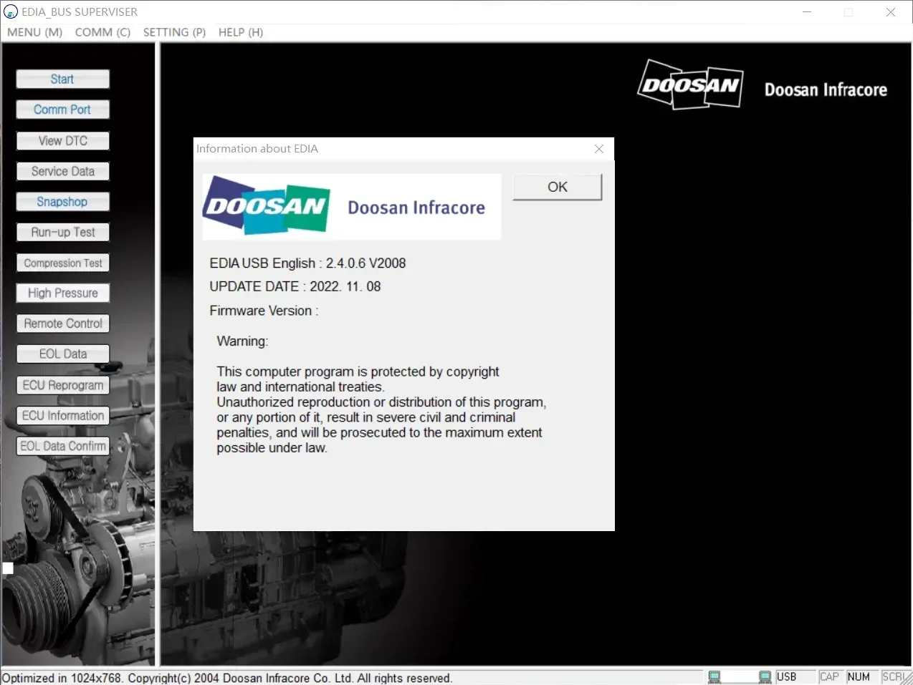
Task: Click the Doosan logo in the top-right corner
Action: pos(689,84)
